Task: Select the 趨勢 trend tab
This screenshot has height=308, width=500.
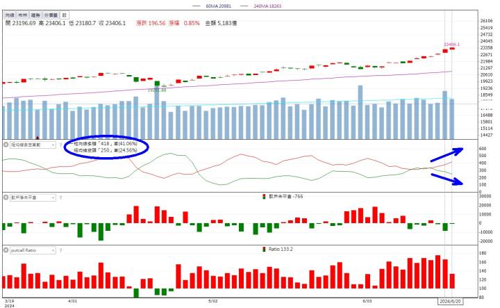Action: [x=35, y=15]
